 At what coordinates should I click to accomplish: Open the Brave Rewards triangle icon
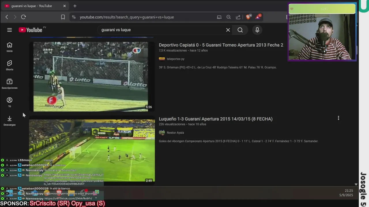pyautogui.click(x=258, y=17)
